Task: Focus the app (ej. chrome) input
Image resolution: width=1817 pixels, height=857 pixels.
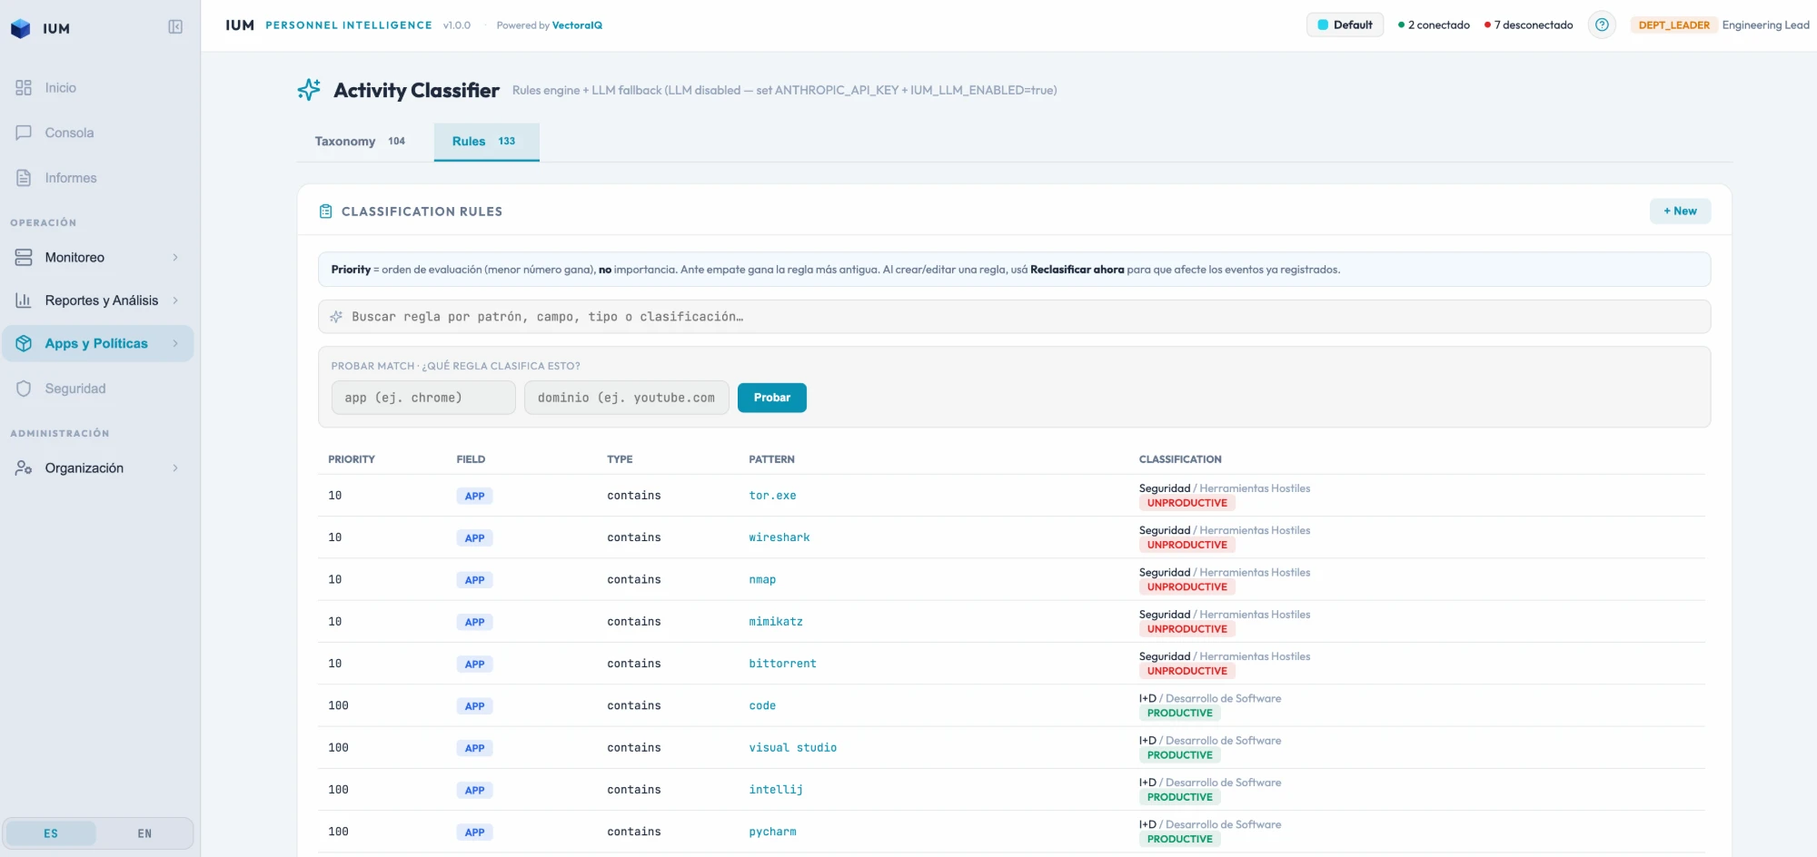Action: tap(423, 398)
